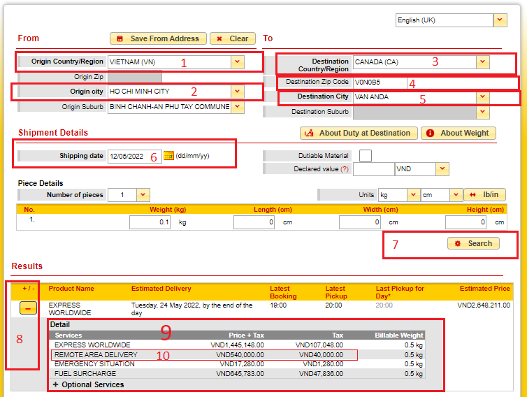This screenshot has height=397, width=527.
Task: Open the language selector dropdown
Action: [500, 20]
